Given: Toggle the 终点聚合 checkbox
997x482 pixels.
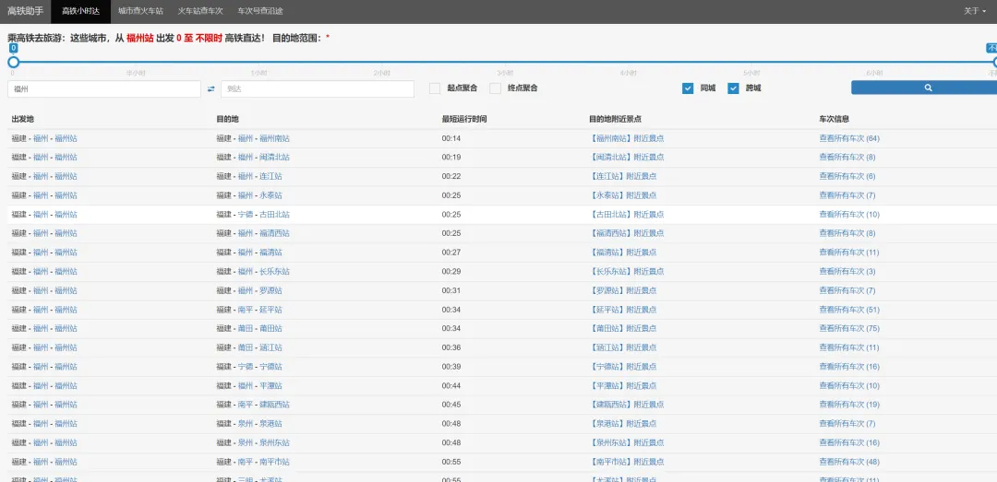Looking at the screenshot, I should tap(496, 88).
